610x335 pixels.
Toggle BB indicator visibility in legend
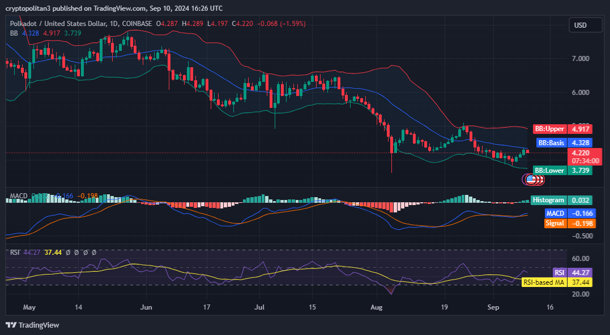tap(12, 33)
